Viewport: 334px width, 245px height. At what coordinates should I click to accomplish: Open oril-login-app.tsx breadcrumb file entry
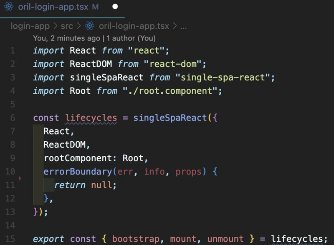[x=134, y=26]
